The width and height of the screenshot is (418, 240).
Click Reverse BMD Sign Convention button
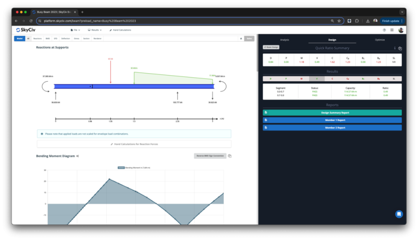(x=210, y=156)
